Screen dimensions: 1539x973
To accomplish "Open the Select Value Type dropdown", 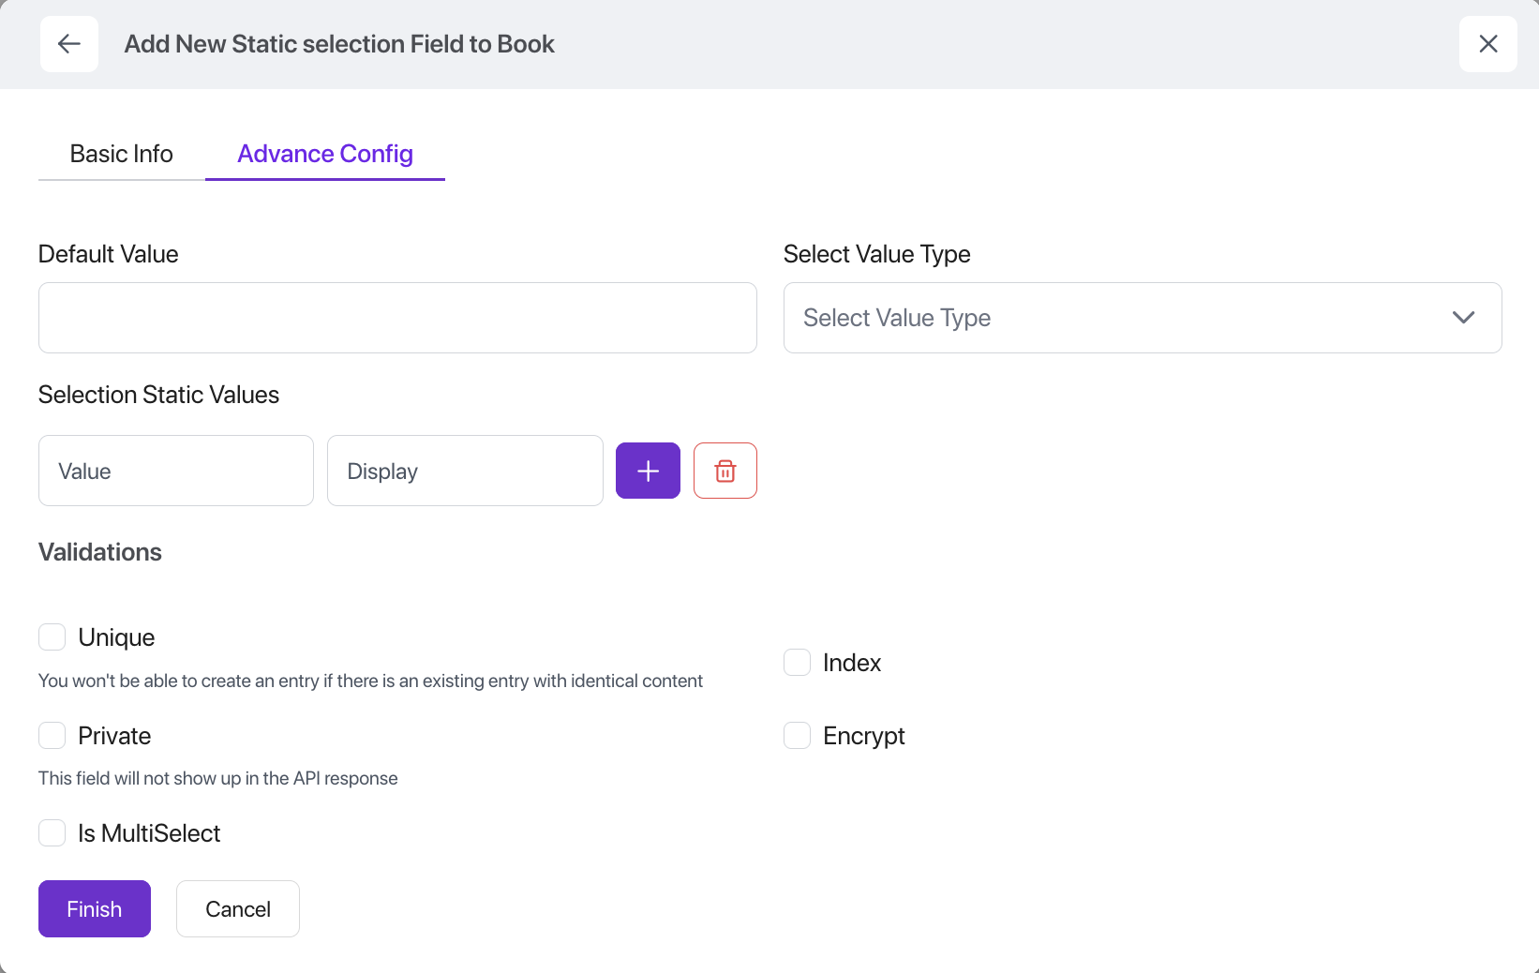I will coord(1125,318).
